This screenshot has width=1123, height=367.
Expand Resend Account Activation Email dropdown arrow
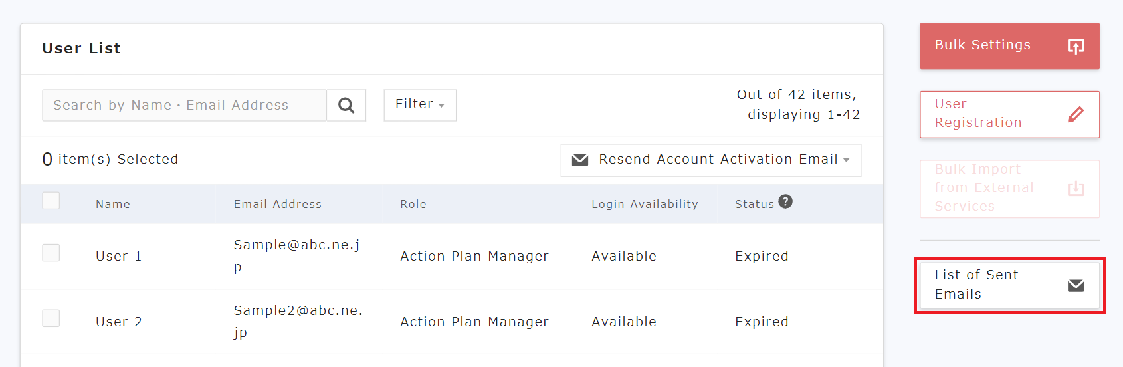[x=847, y=160]
